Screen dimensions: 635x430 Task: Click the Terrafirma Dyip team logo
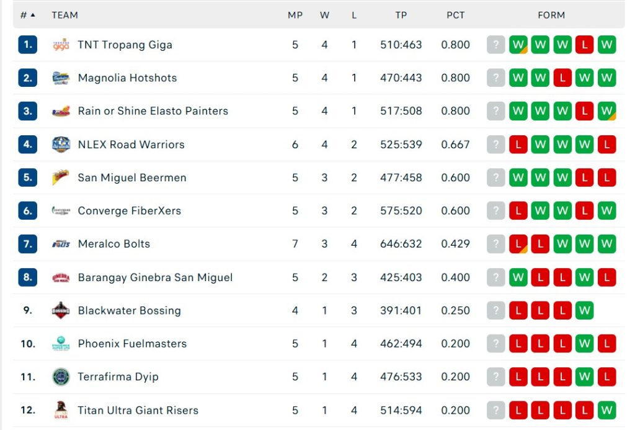(x=61, y=377)
